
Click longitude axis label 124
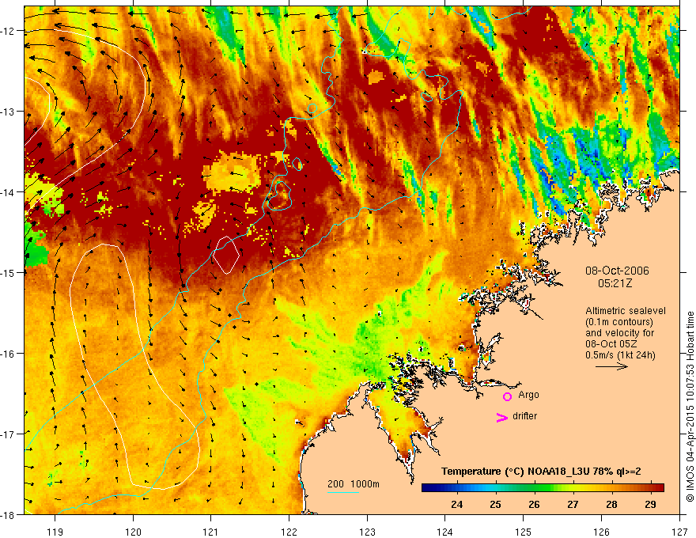pyautogui.click(x=445, y=532)
